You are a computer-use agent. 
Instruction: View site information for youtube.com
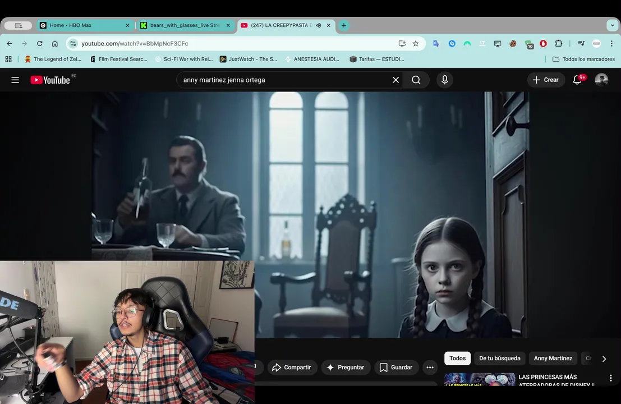pyautogui.click(x=73, y=44)
